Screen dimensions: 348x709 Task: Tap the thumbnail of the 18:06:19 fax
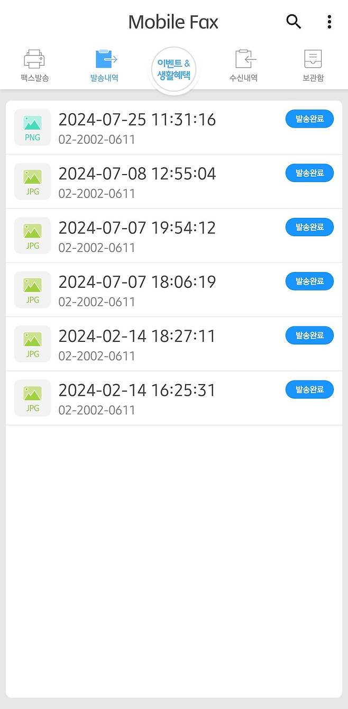click(32, 289)
